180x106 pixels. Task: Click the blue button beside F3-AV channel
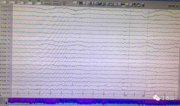coord(9,15)
